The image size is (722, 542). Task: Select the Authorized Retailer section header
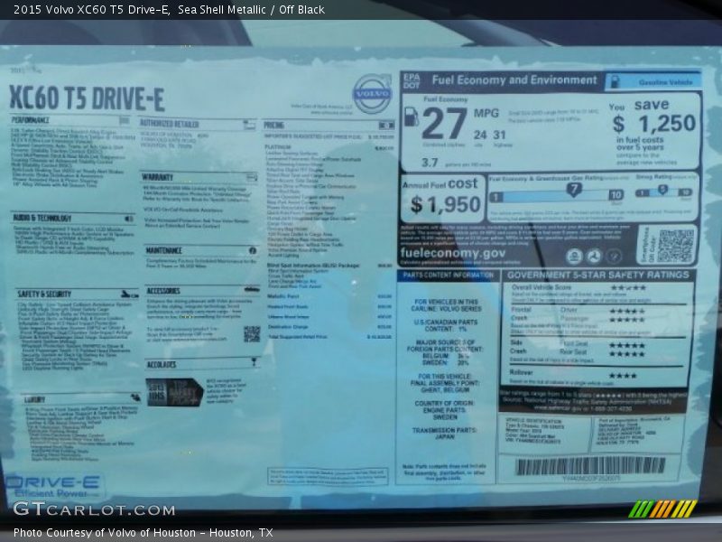(x=169, y=124)
